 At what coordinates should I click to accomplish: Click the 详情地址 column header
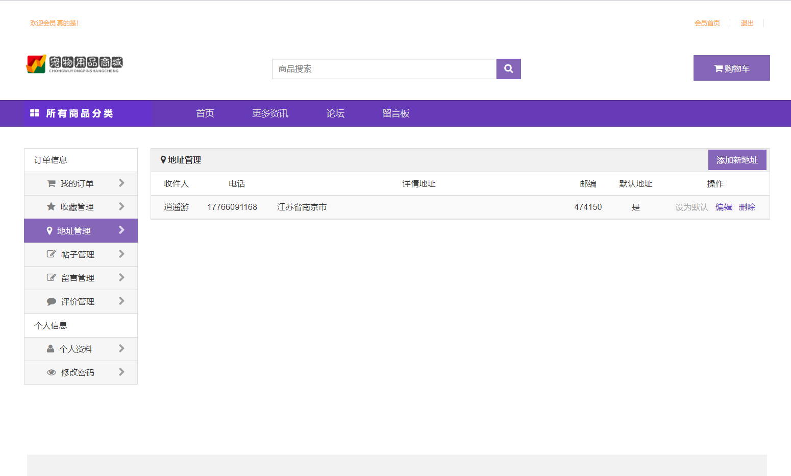pos(419,183)
